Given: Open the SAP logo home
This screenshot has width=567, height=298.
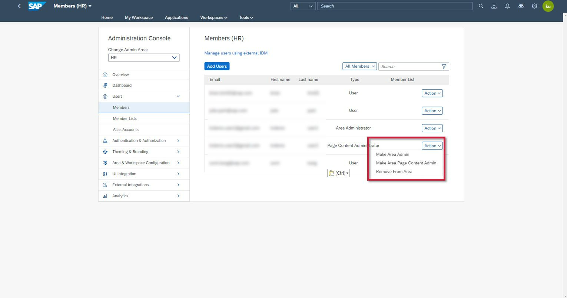Looking at the screenshot, I should (x=37, y=6).
